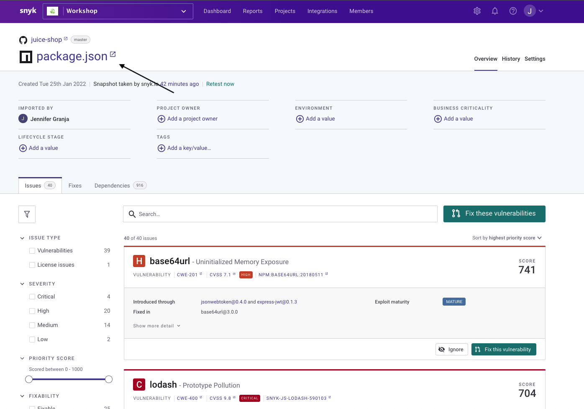The image size is (584, 409).
Task: Open juice-shop external link icon
Action: tap(66, 39)
